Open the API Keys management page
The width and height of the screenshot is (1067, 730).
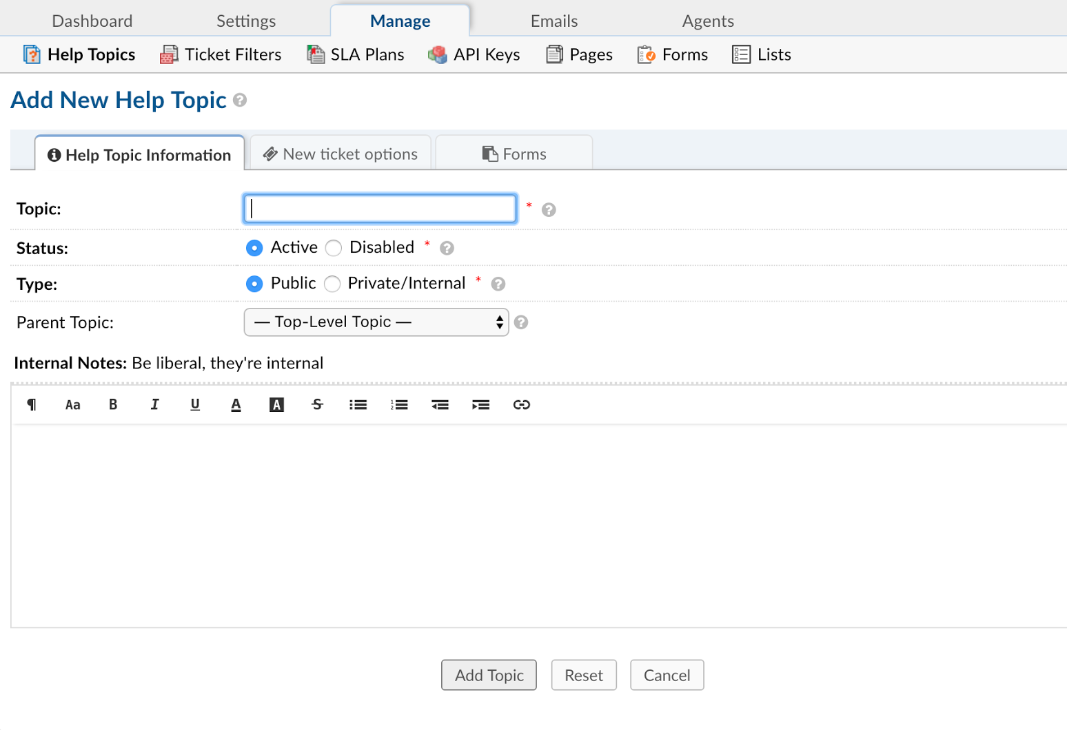click(x=474, y=54)
